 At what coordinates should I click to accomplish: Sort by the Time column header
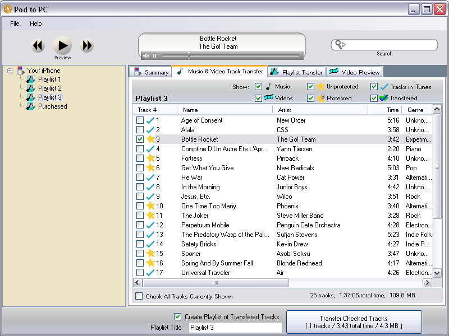(x=385, y=110)
